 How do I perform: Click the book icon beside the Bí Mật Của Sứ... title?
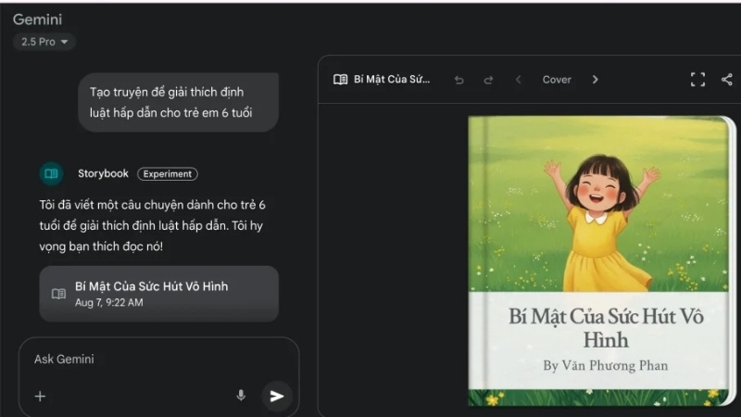pos(340,80)
